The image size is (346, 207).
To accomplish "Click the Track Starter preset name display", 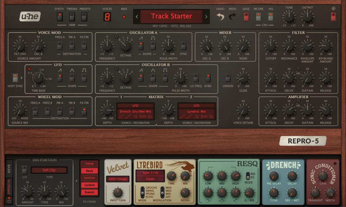I will pos(172,16).
